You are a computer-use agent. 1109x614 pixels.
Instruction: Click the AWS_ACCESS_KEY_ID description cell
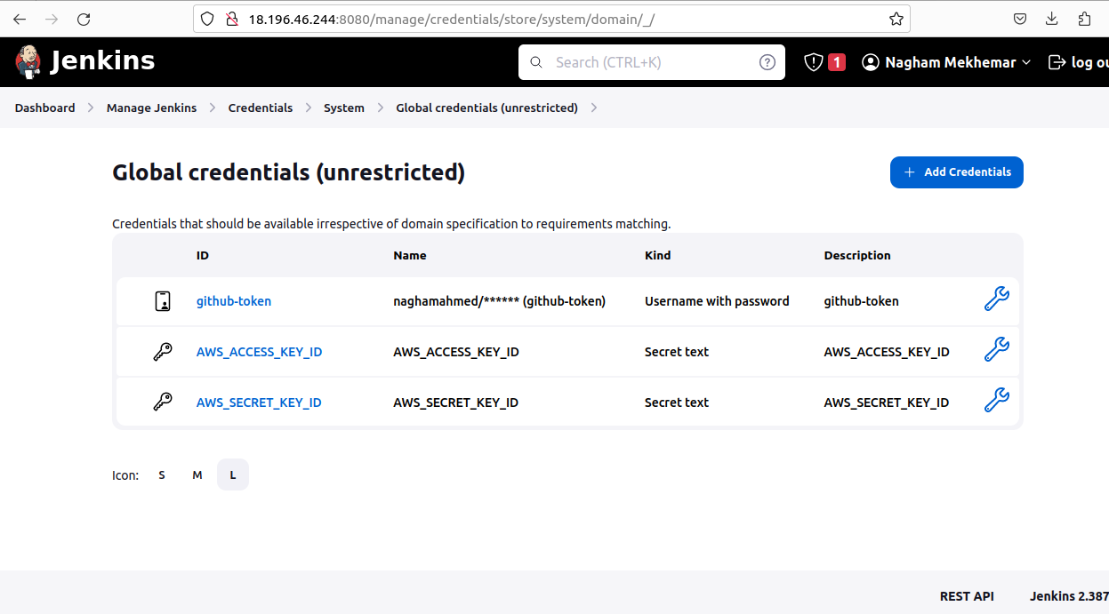(887, 352)
